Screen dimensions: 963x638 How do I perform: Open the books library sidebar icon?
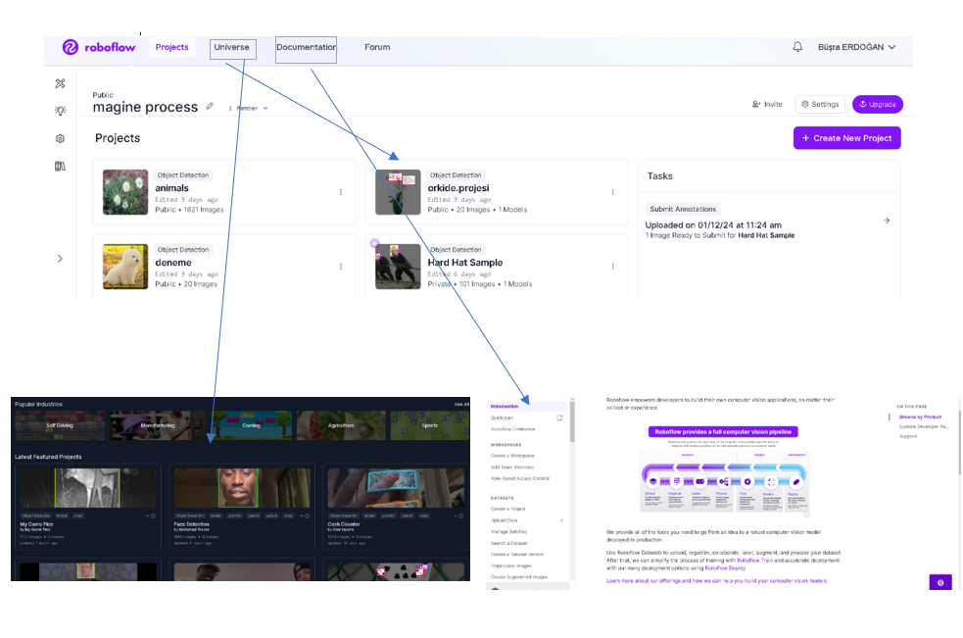click(60, 166)
